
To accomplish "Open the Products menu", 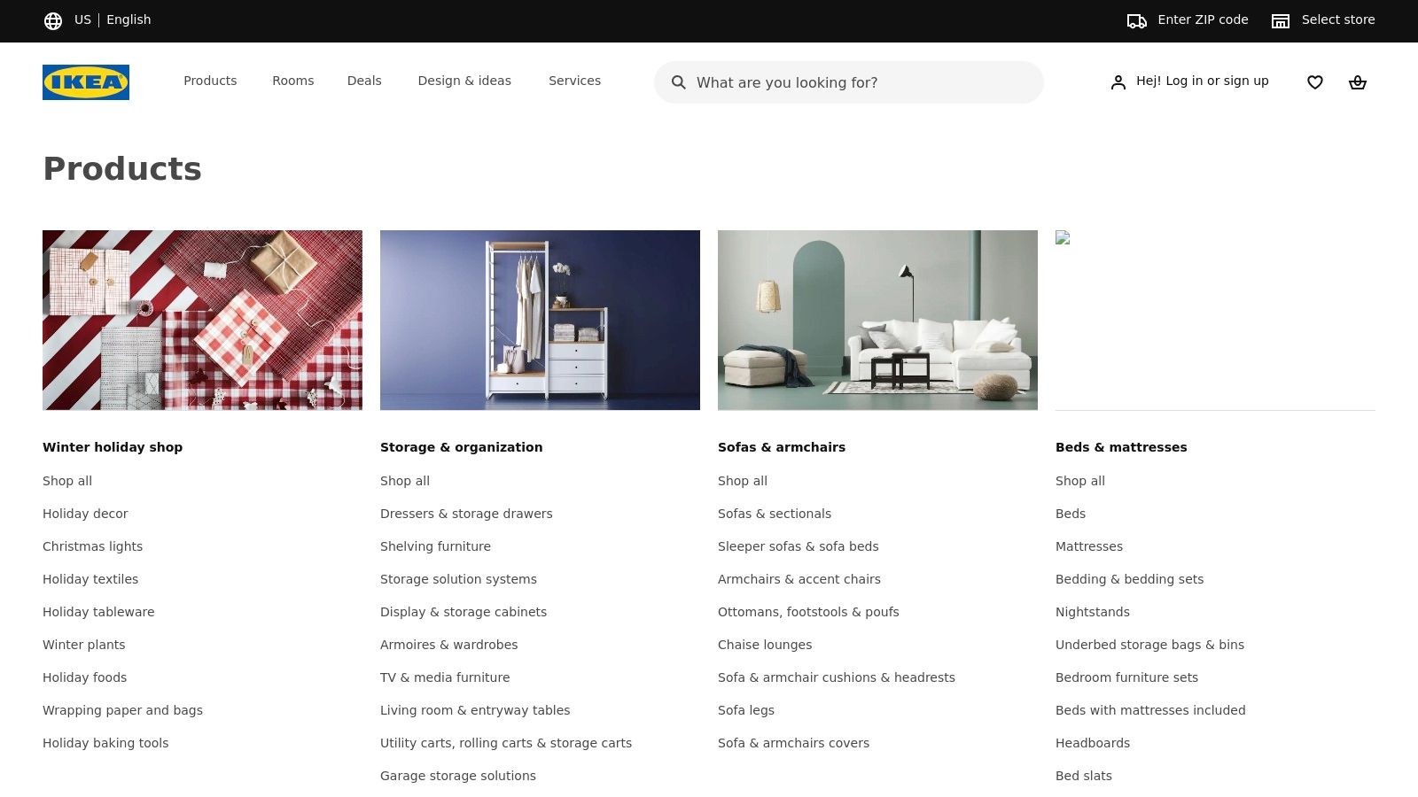I will 210,81.
